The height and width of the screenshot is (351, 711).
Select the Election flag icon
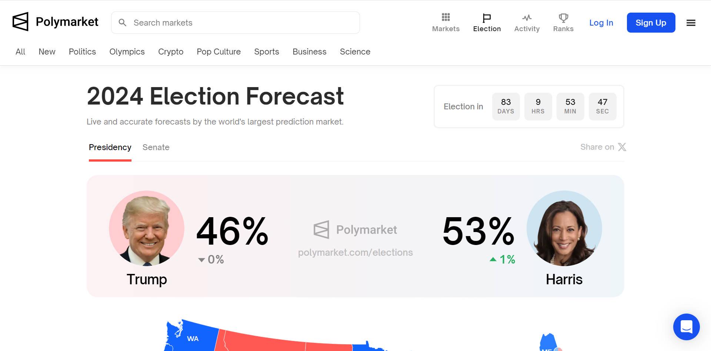tap(486, 17)
